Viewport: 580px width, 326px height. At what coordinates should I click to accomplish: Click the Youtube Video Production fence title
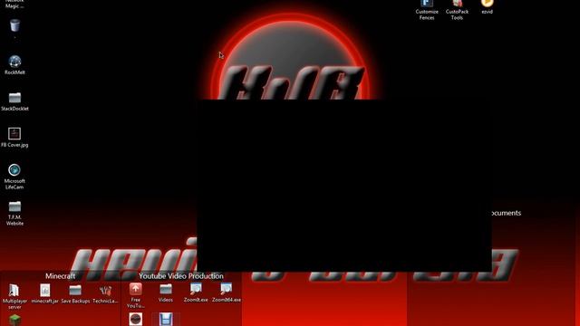tap(181, 276)
